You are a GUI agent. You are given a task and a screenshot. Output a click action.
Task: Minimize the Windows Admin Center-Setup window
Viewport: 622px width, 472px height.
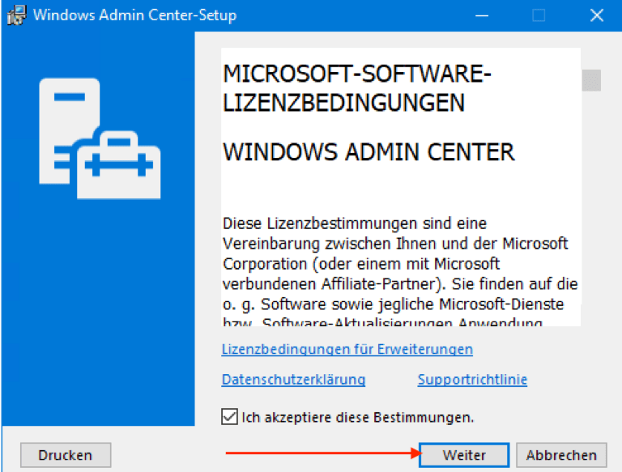pos(482,15)
